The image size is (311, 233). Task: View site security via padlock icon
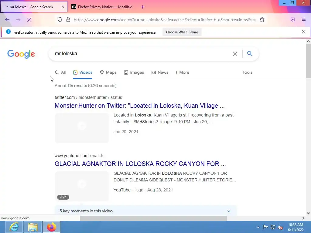(68, 19)
